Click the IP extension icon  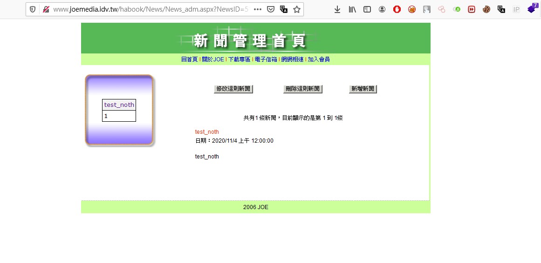coord(516,10)
